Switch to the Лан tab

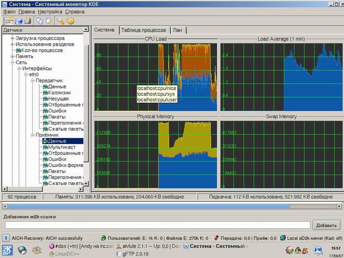pyautogui.click(x=178, y=30)
